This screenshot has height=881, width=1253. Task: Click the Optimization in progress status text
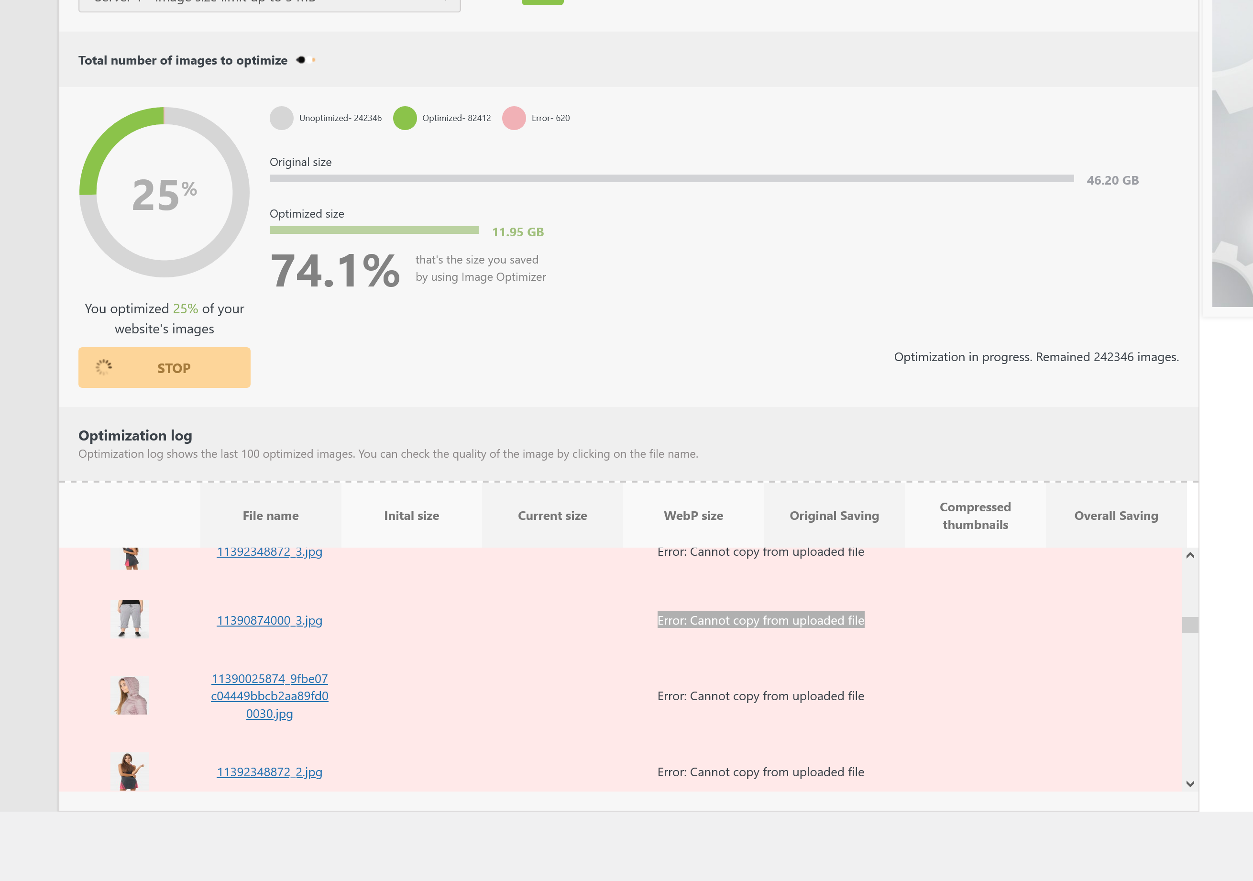pos(1036,357)
